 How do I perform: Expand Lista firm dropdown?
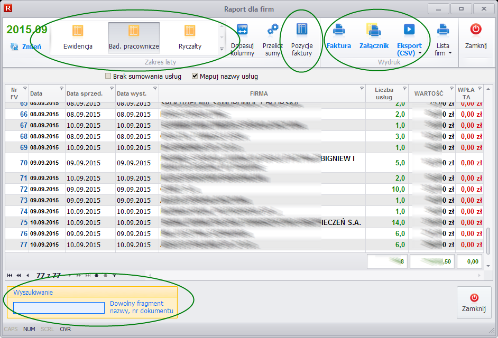450,53
